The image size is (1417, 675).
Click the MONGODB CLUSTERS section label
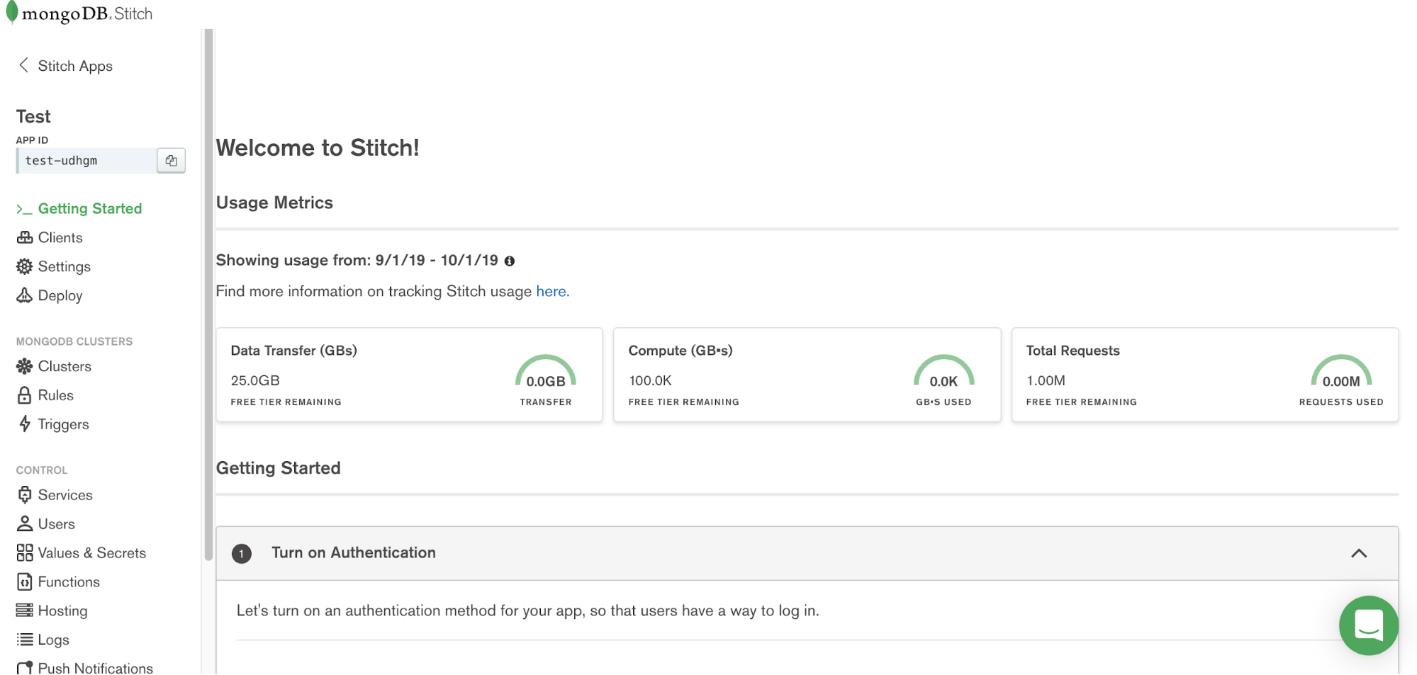tap(74, 341)
